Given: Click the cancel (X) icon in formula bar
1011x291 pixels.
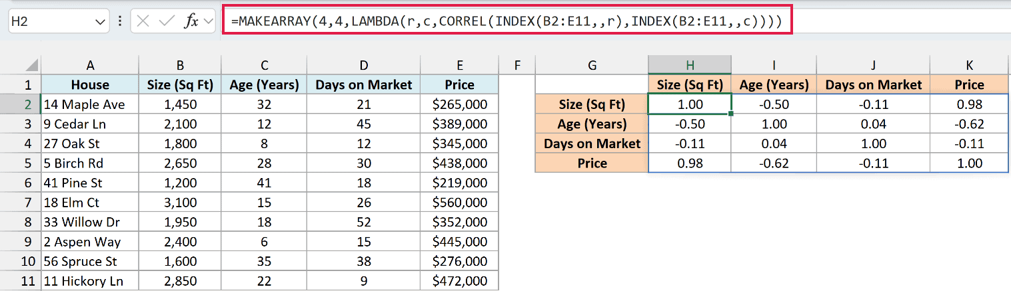Looking at the screenshot, I should point(143,21).
